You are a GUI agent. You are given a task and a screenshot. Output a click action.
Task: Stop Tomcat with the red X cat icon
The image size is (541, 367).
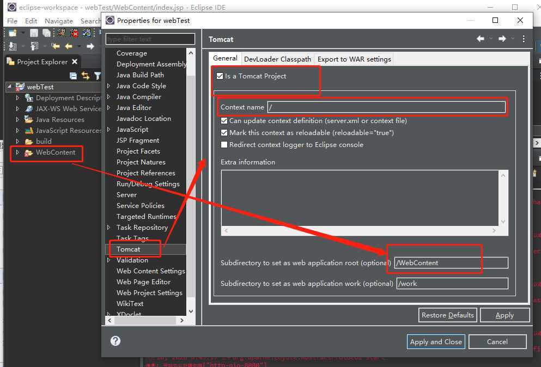tap(74, 33)
